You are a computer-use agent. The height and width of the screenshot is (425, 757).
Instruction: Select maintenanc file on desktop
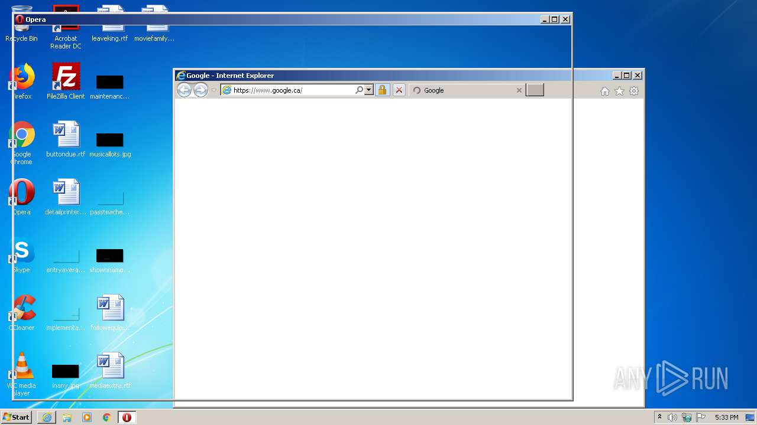click(110, 86)
